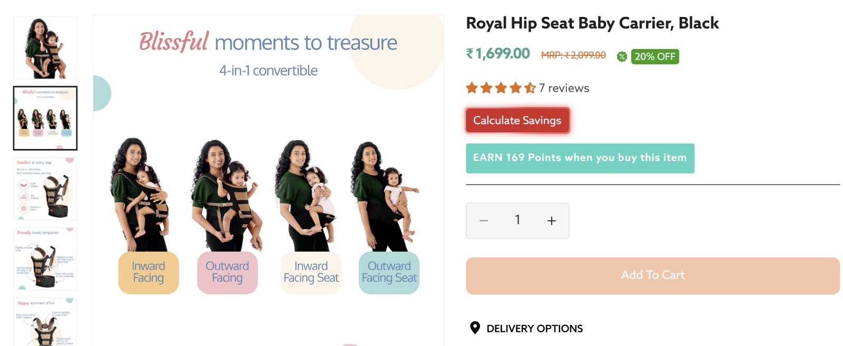The image size is (843, 346).
Task: Click the teal Outward Facing Seat label
Action: click(389, 272)
